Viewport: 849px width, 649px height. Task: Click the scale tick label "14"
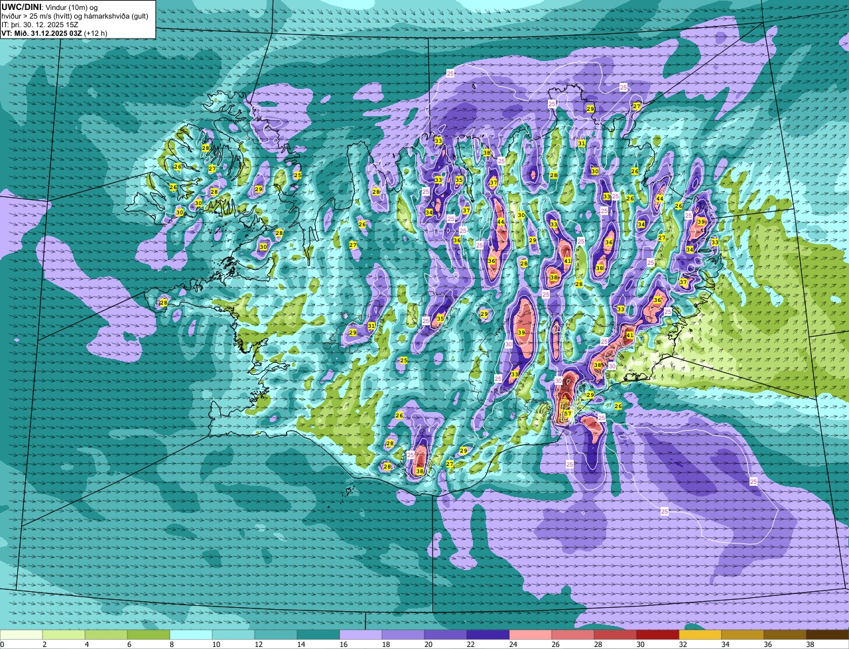(x=301, y=644)
